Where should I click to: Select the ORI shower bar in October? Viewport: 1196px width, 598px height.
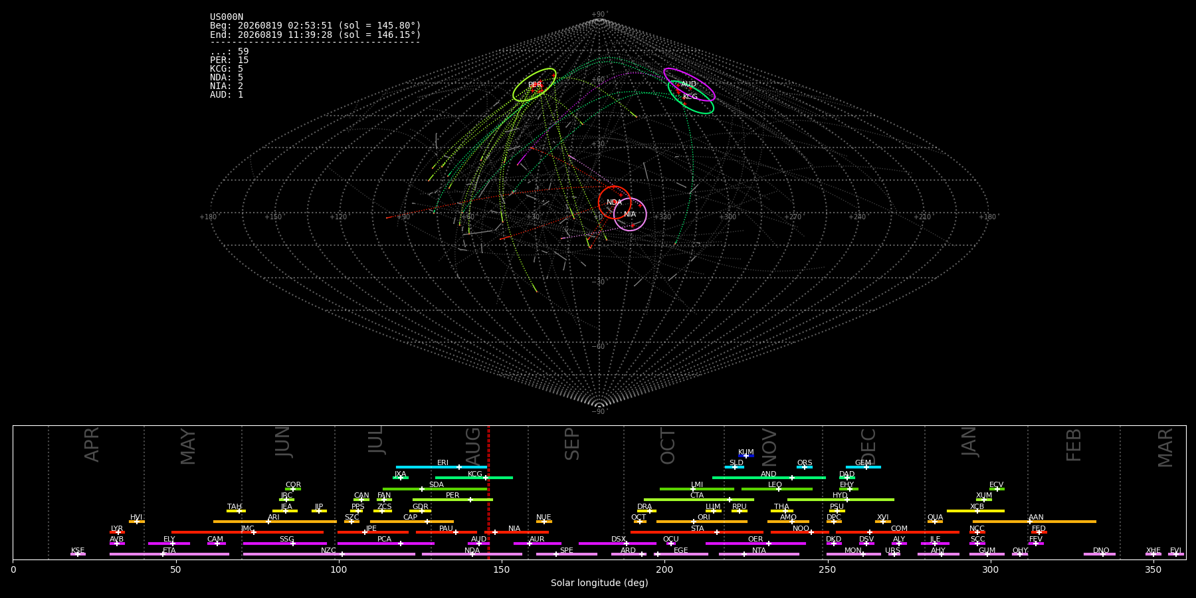[702, 522]
